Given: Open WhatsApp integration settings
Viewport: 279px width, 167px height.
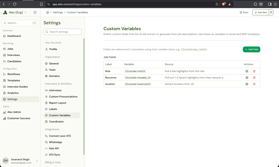Looking at the screenshot, I should coord(62,142).
